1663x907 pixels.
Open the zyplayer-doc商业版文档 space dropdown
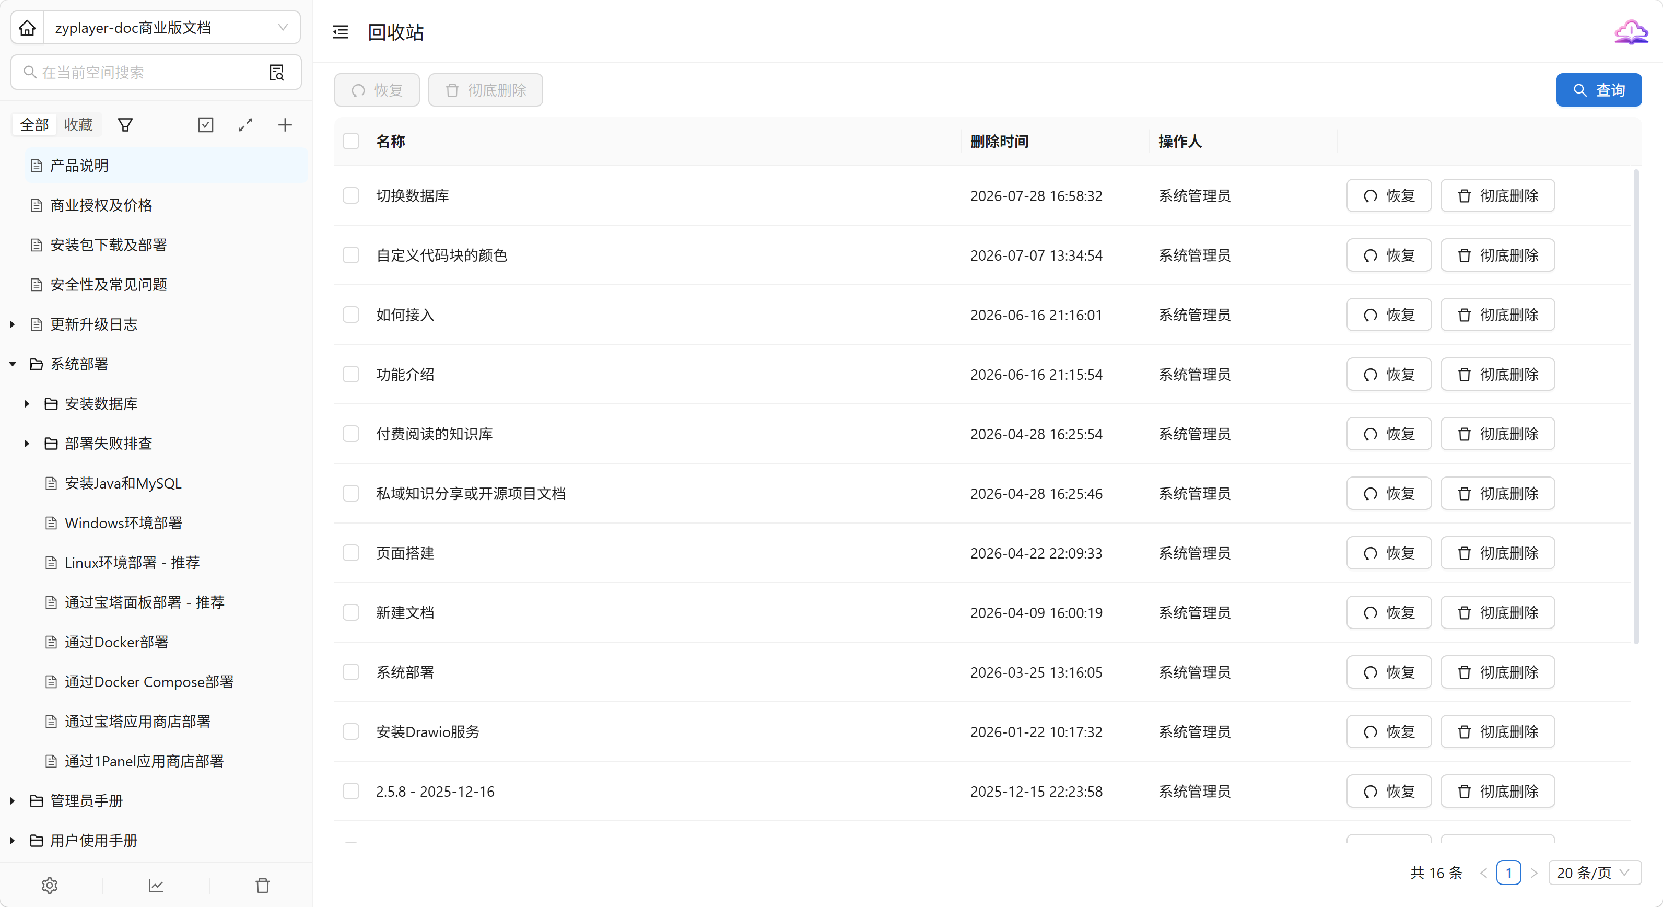(x=172, y=28)
